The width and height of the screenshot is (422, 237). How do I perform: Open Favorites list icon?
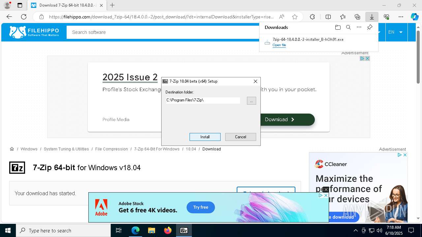pos(343,17)
